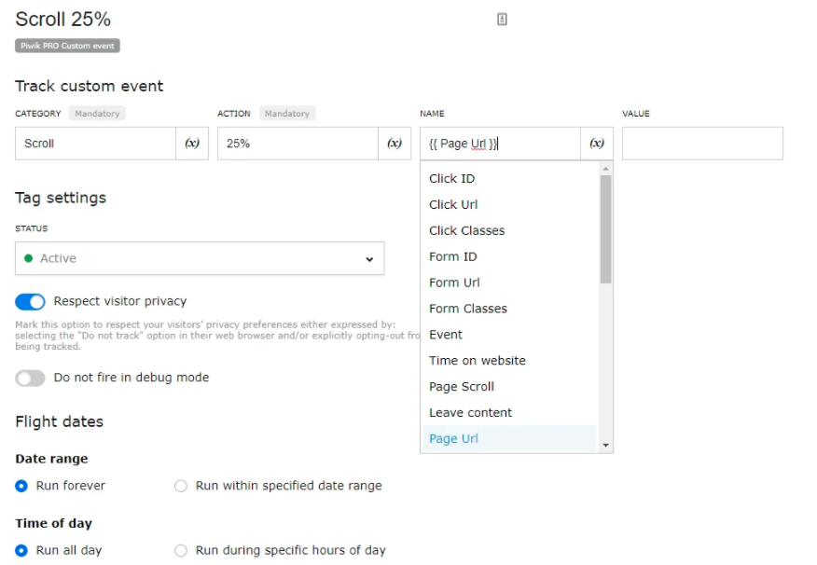Enable Do not fire in debug mode

pyautogui.click(x=30, y=378)
